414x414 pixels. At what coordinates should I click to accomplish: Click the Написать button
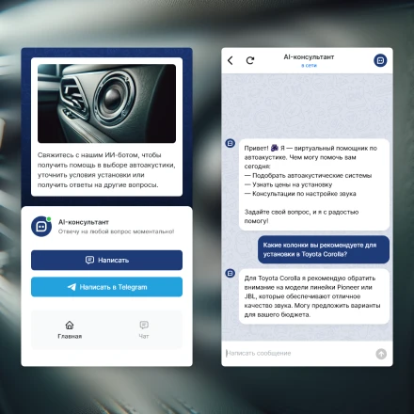tap(106, 260)
